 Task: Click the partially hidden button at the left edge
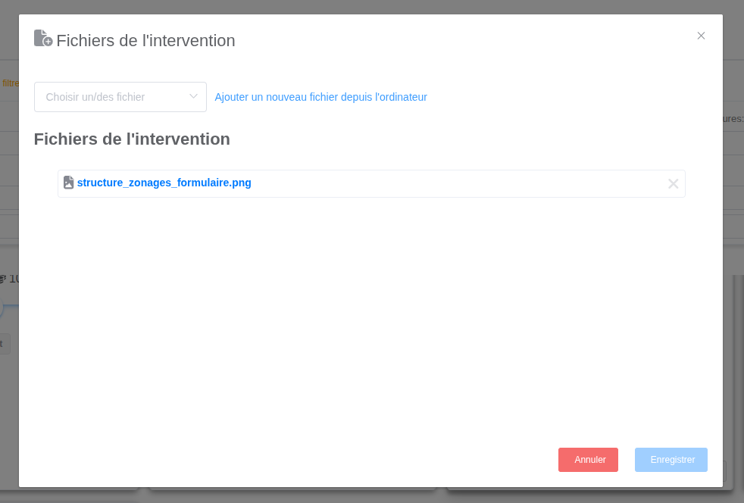pos(4,344)
